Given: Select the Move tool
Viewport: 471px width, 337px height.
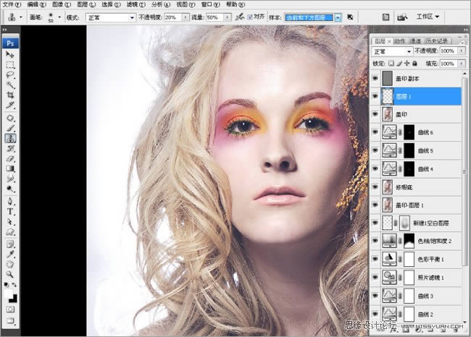Looking at the screenshot, I should coord(10,55).
